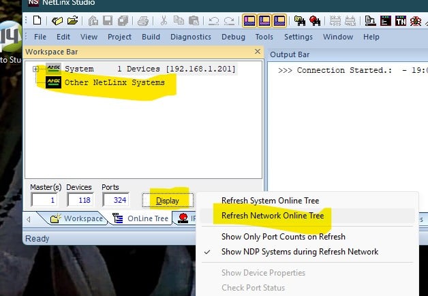The image size is (428, 296).
Task: Open the Debug menu
Action: 233,37
